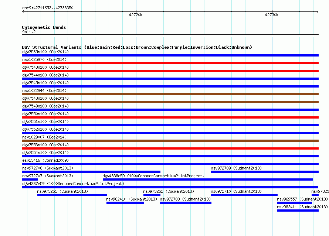Screen dimensions: 329x236
Task: Click the dgv7550n100 (Coe2014) label
Action: point(45,114)
